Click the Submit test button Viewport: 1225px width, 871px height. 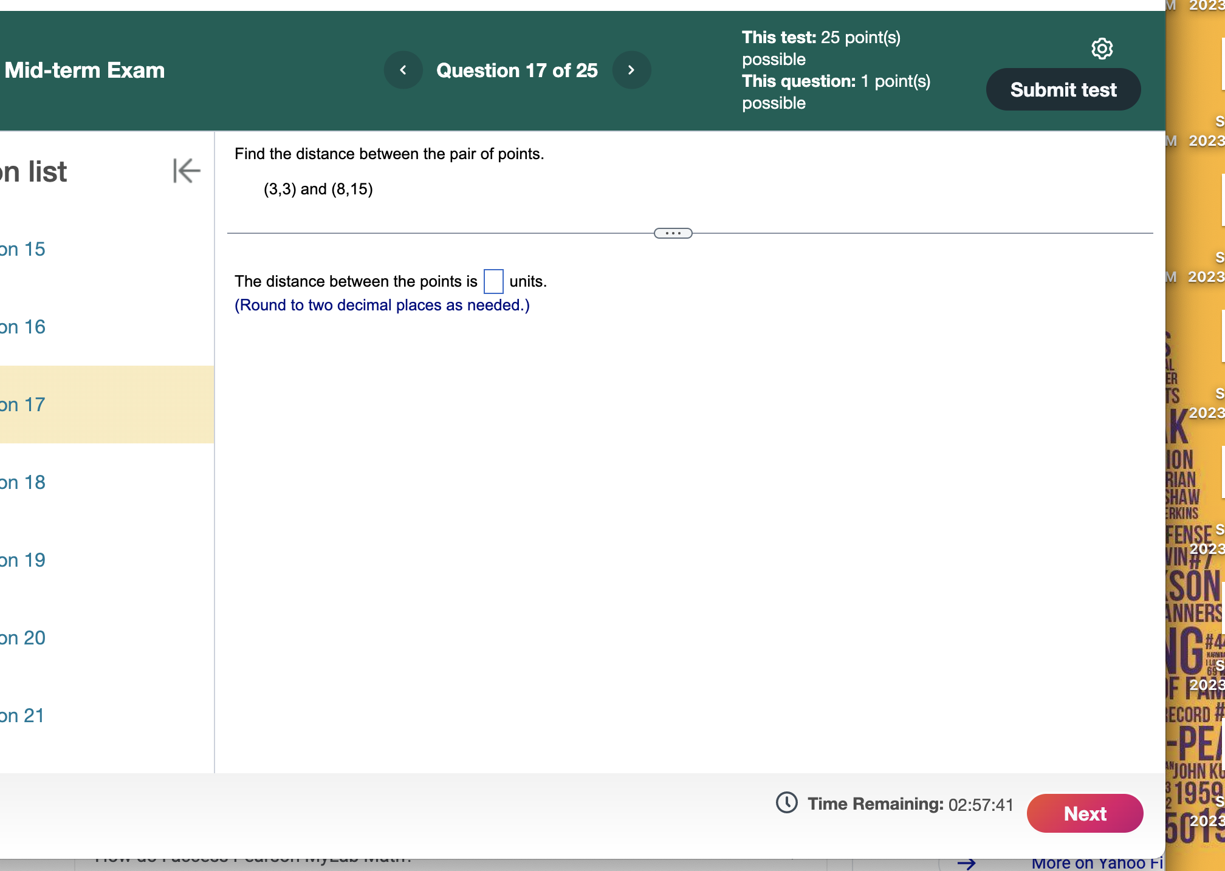(x=1063, y=89)
